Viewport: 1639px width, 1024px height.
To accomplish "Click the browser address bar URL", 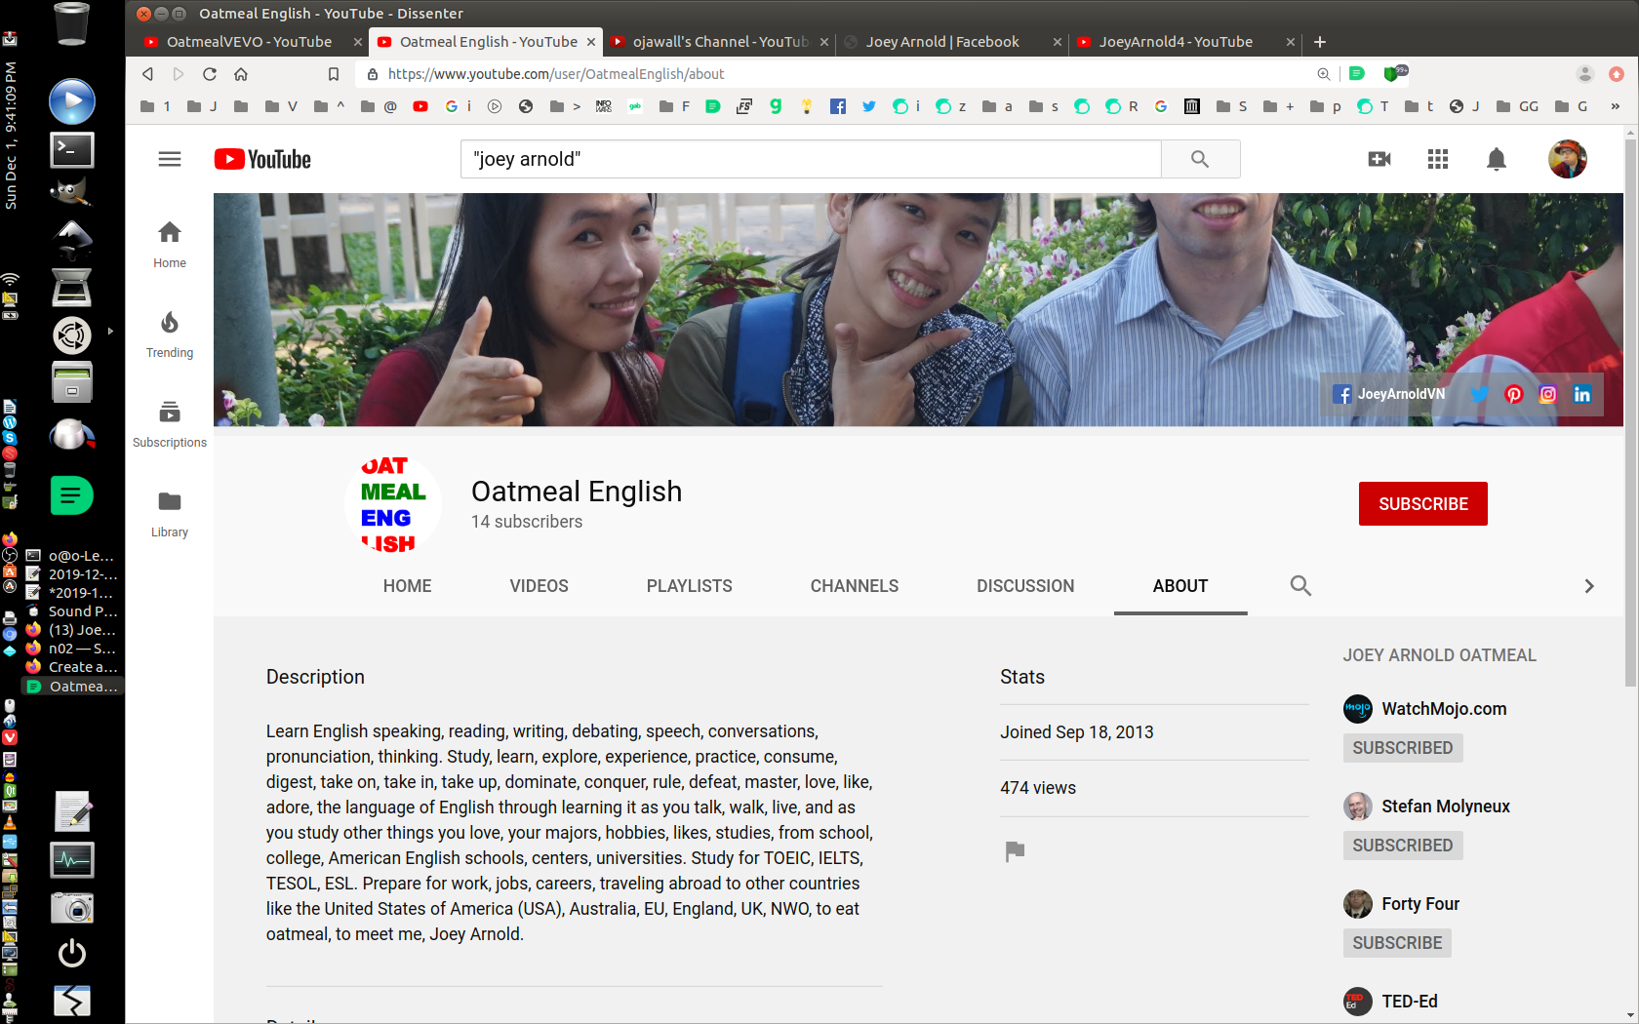I will (x=556, y=74).
